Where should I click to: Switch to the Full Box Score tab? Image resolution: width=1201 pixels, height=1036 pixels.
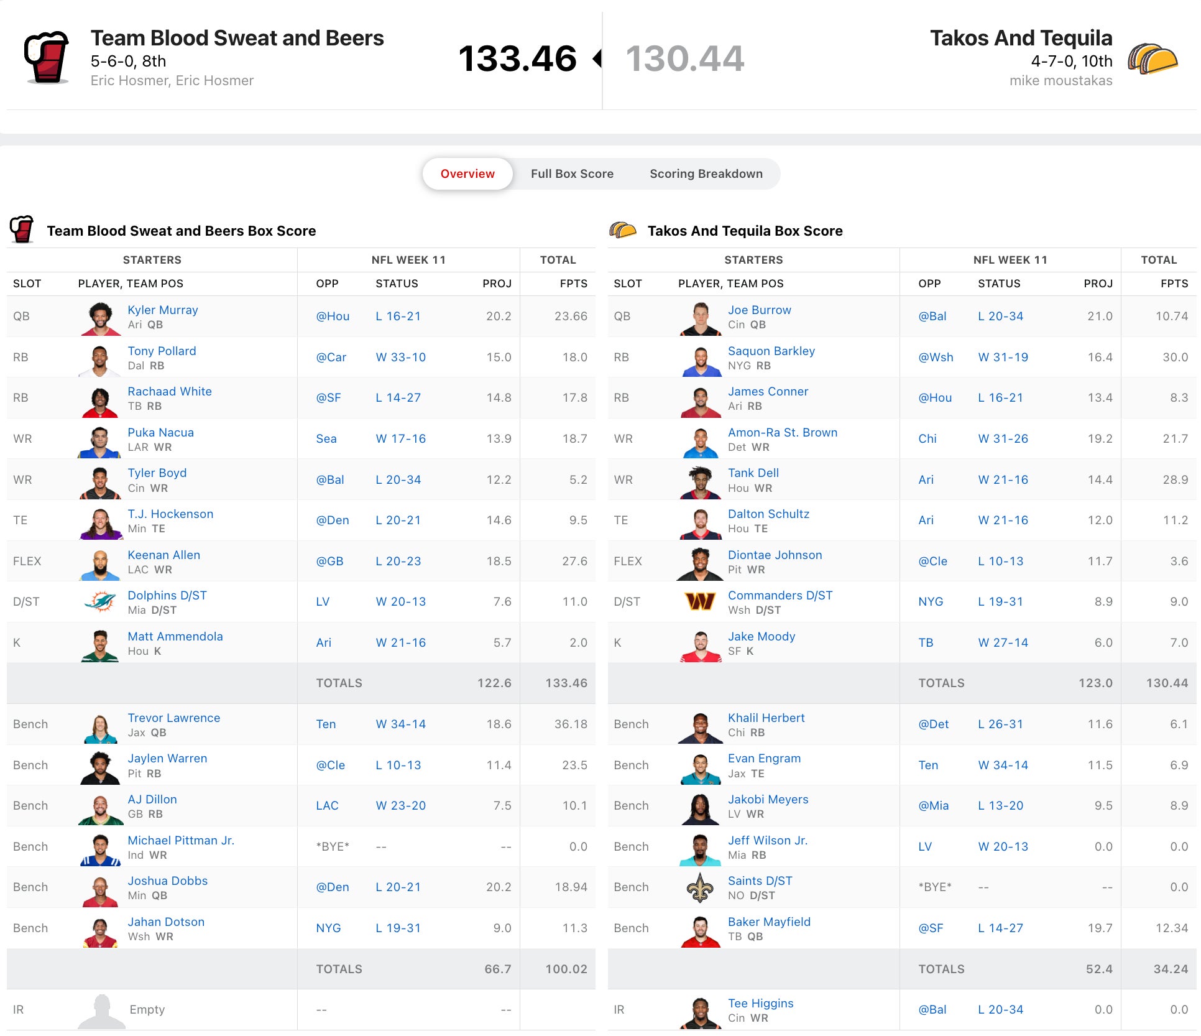tap(572, 174)
